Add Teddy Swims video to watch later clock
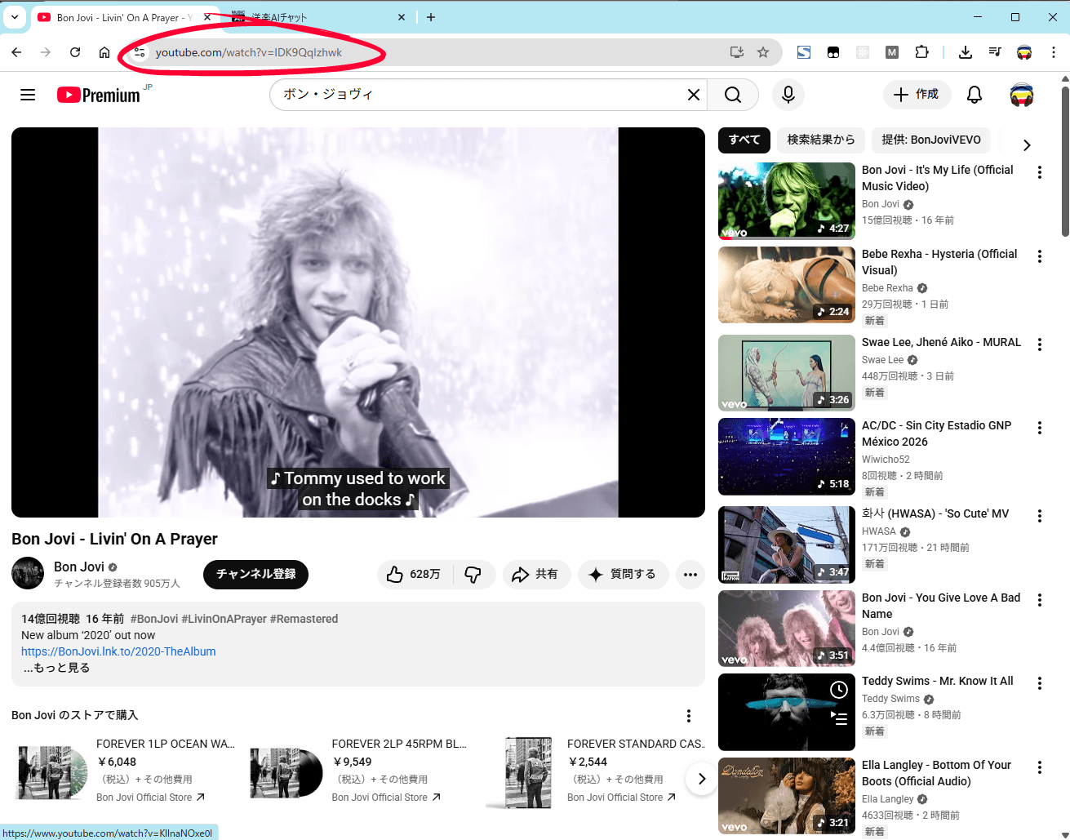Screen dimensions: 1070x840 coord(839,690)
